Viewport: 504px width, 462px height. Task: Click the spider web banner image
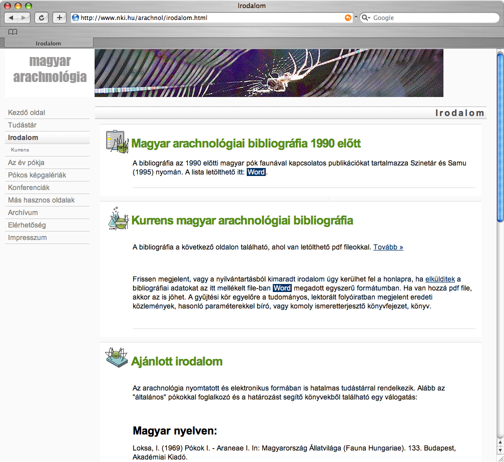click(269, 73)
